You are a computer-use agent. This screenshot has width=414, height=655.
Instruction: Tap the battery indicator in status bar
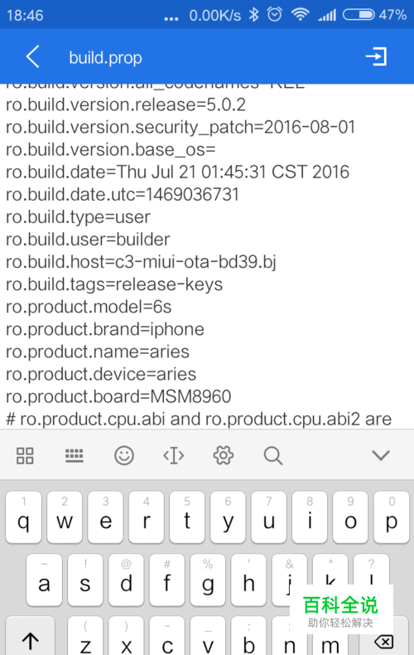click(359, 15)
